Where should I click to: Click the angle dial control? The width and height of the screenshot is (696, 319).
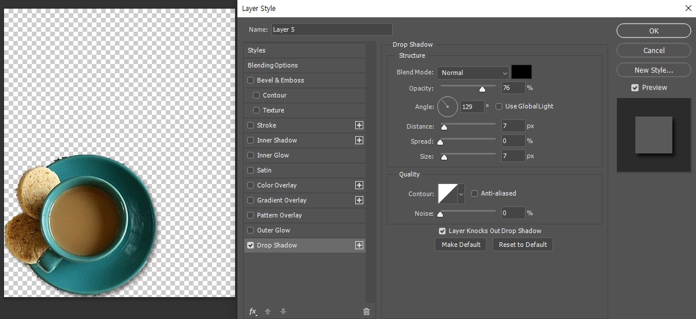tap(448, 106)
